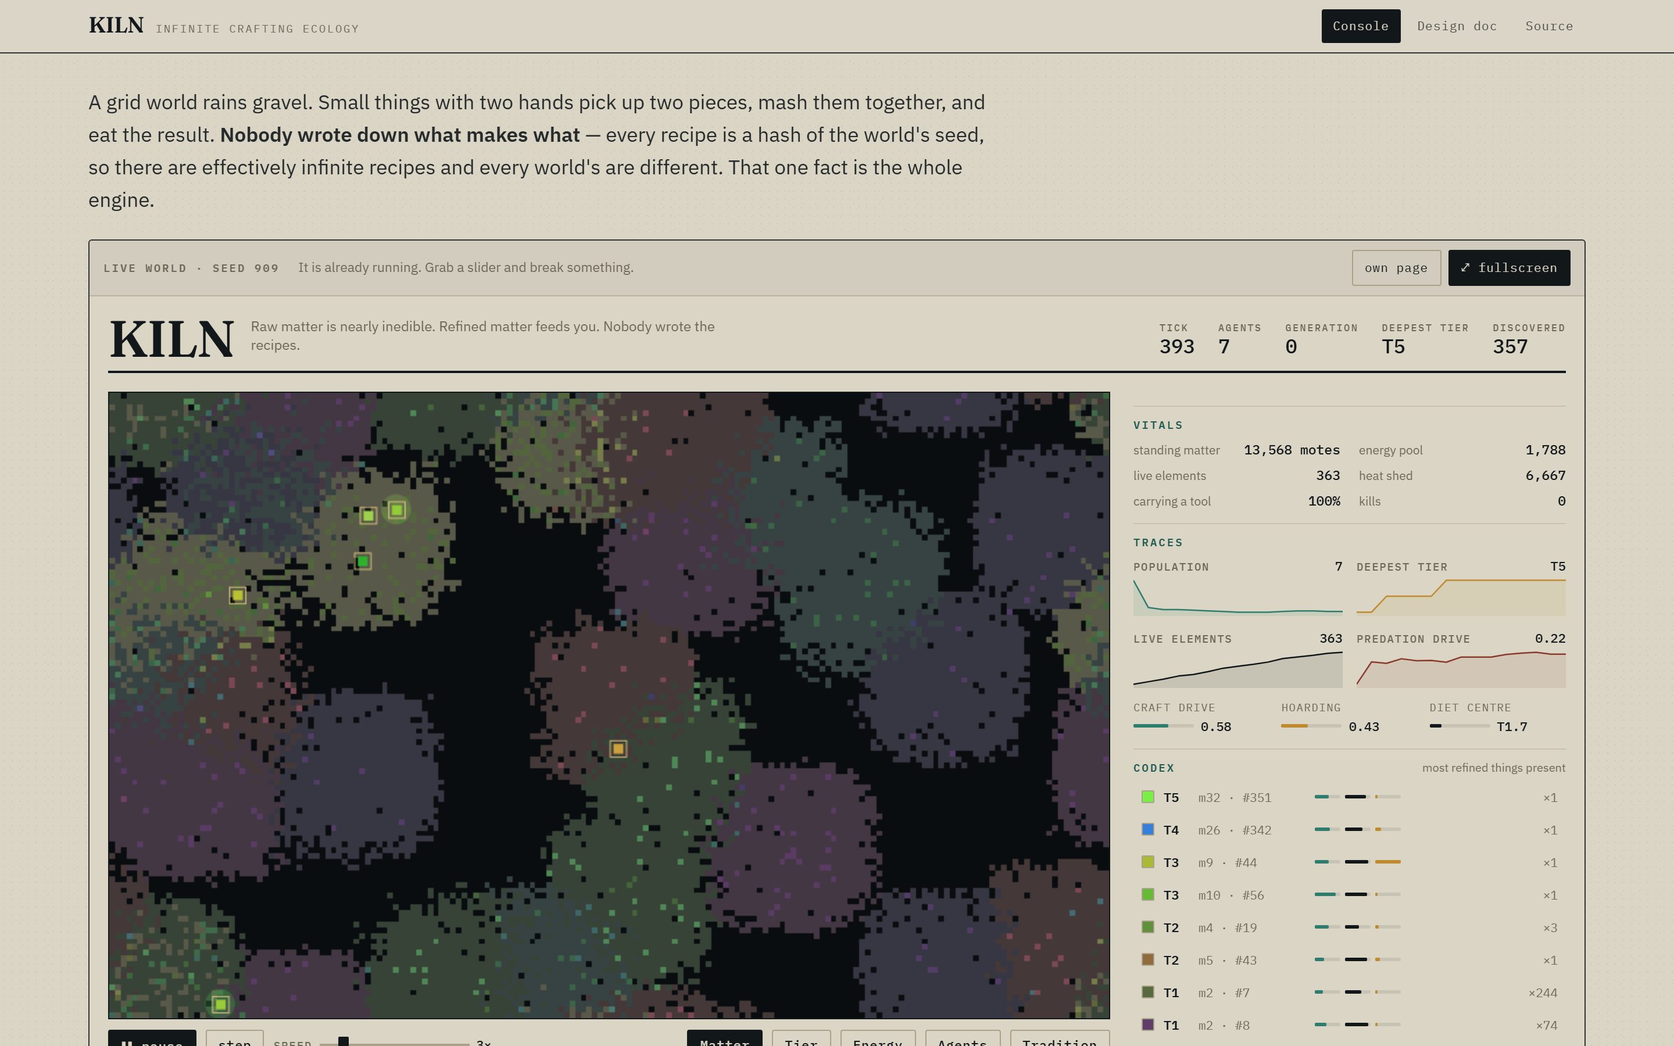Click the T5 bright green codex swatch
Viewport: 1674px width, 1046px height.
(x=1147, y=797)
